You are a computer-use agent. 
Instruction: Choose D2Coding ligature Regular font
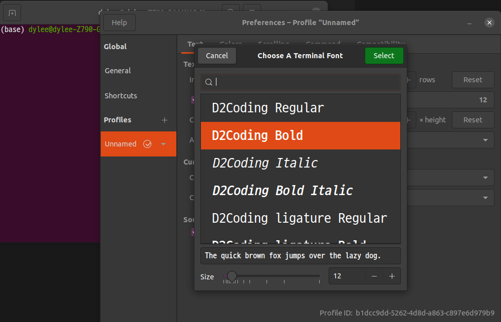pos(300,218)
